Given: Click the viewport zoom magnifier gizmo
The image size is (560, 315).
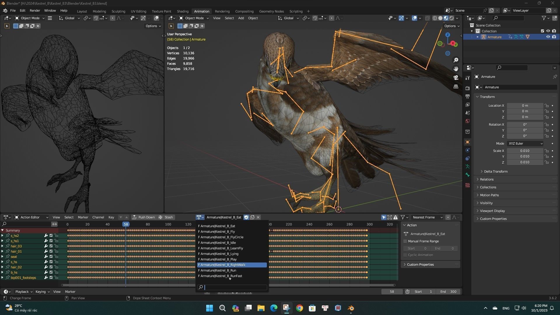Looking at the screenshot, I should pyautogui.click(x=456, y=60).
